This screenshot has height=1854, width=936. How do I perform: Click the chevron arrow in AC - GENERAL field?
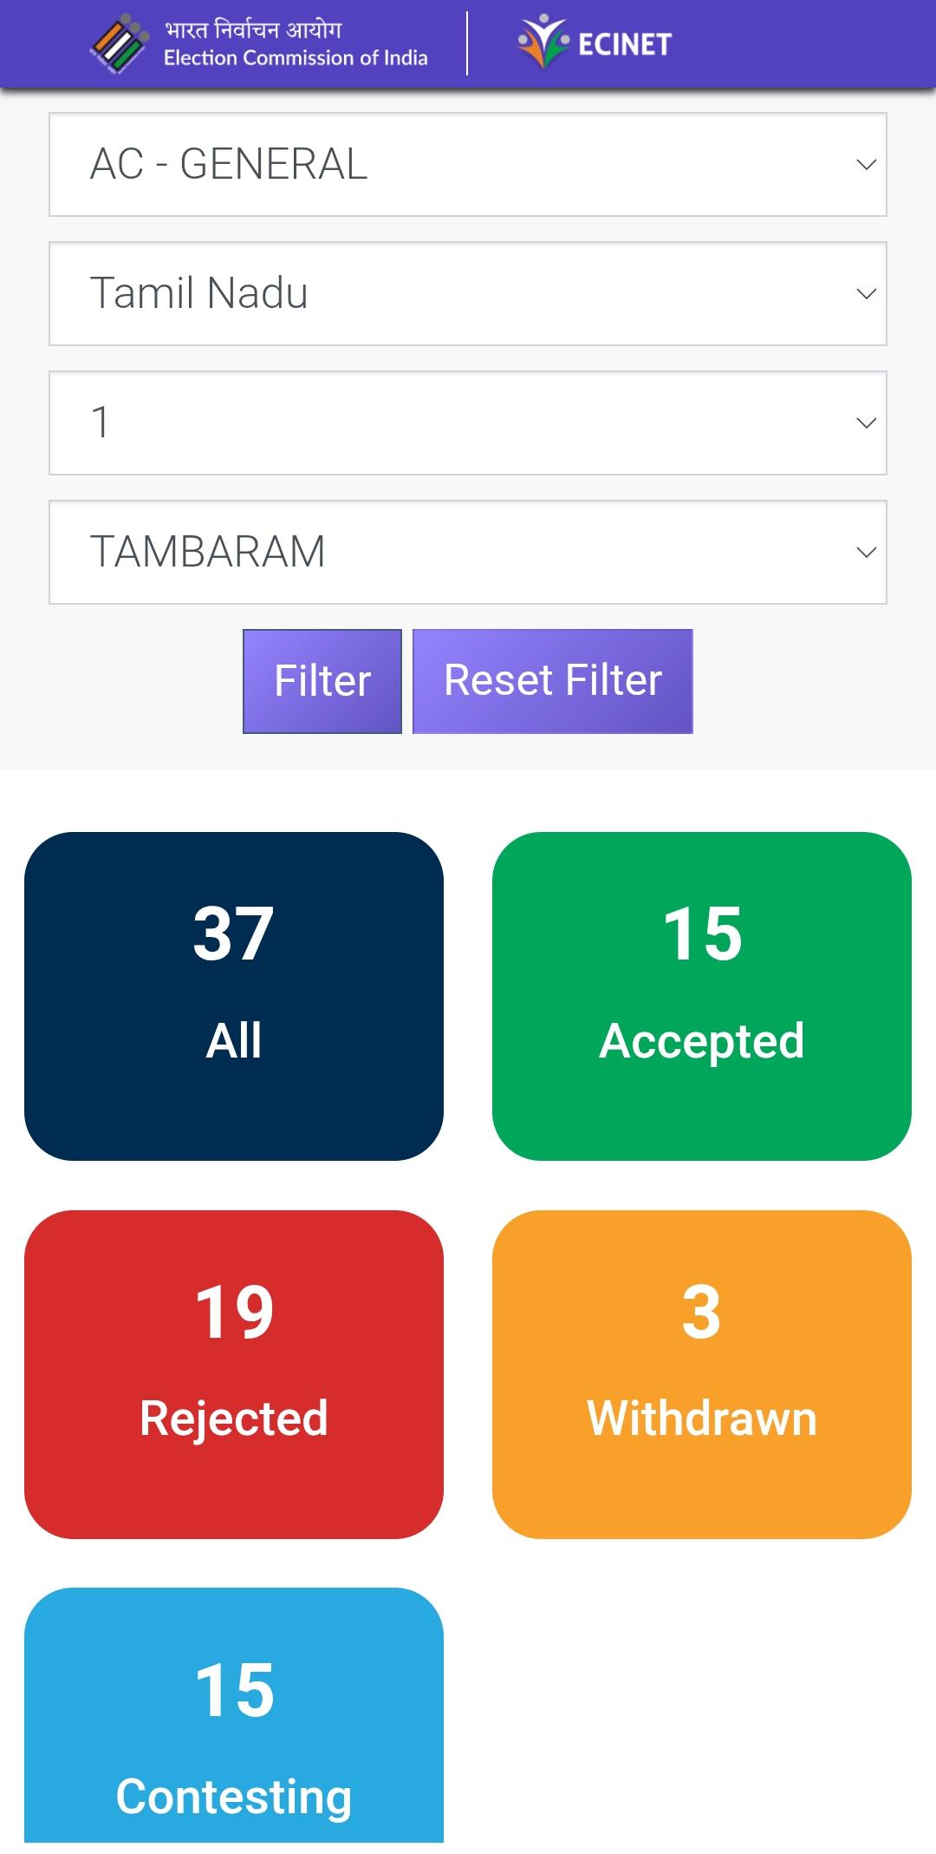coord(866,164)
